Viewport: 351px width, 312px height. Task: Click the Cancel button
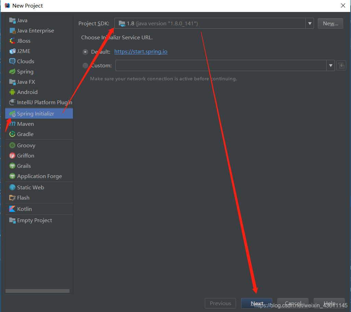coord(293,303)
